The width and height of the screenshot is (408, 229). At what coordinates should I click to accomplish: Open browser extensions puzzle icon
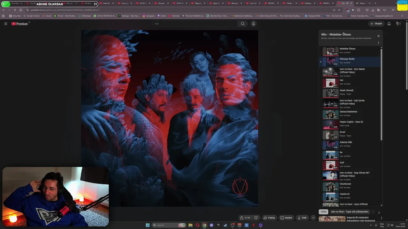[359, 10]
